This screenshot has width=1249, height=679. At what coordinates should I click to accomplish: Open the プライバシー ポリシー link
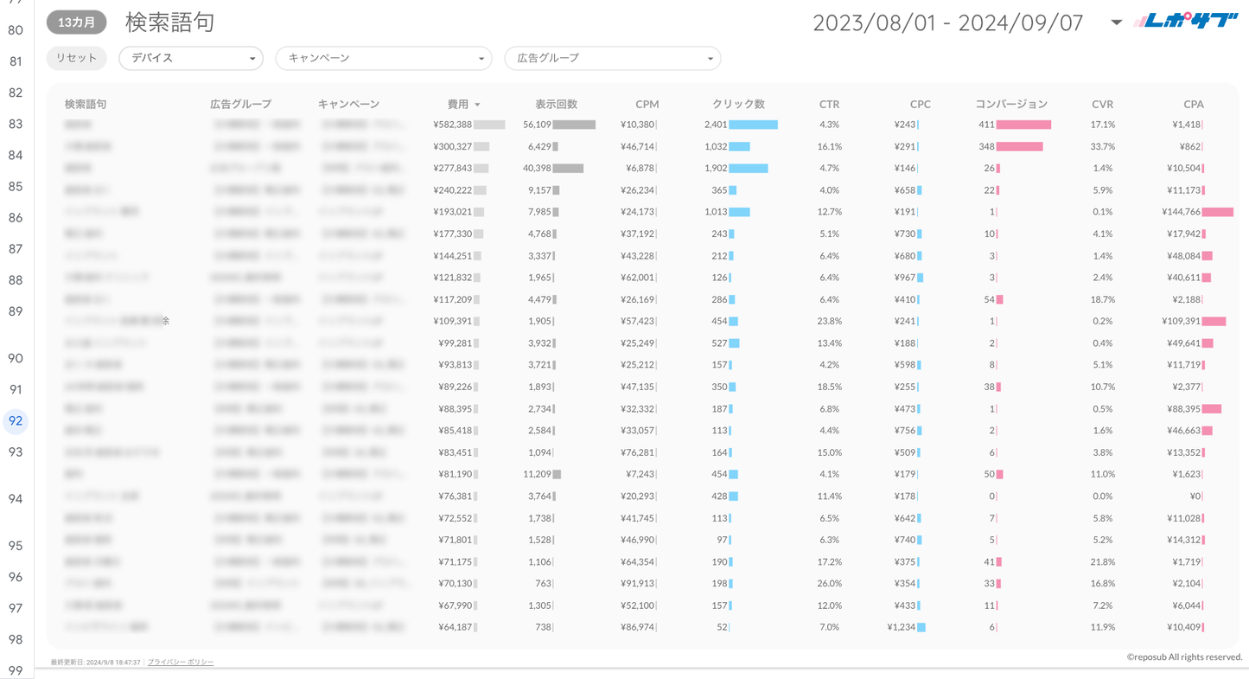(181, 662)
